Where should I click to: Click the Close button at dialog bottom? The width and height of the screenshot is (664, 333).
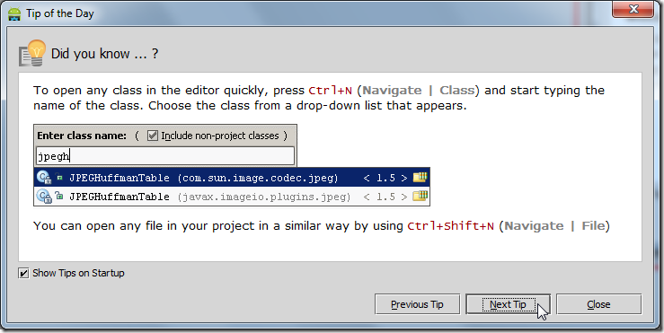click(598, 304)
